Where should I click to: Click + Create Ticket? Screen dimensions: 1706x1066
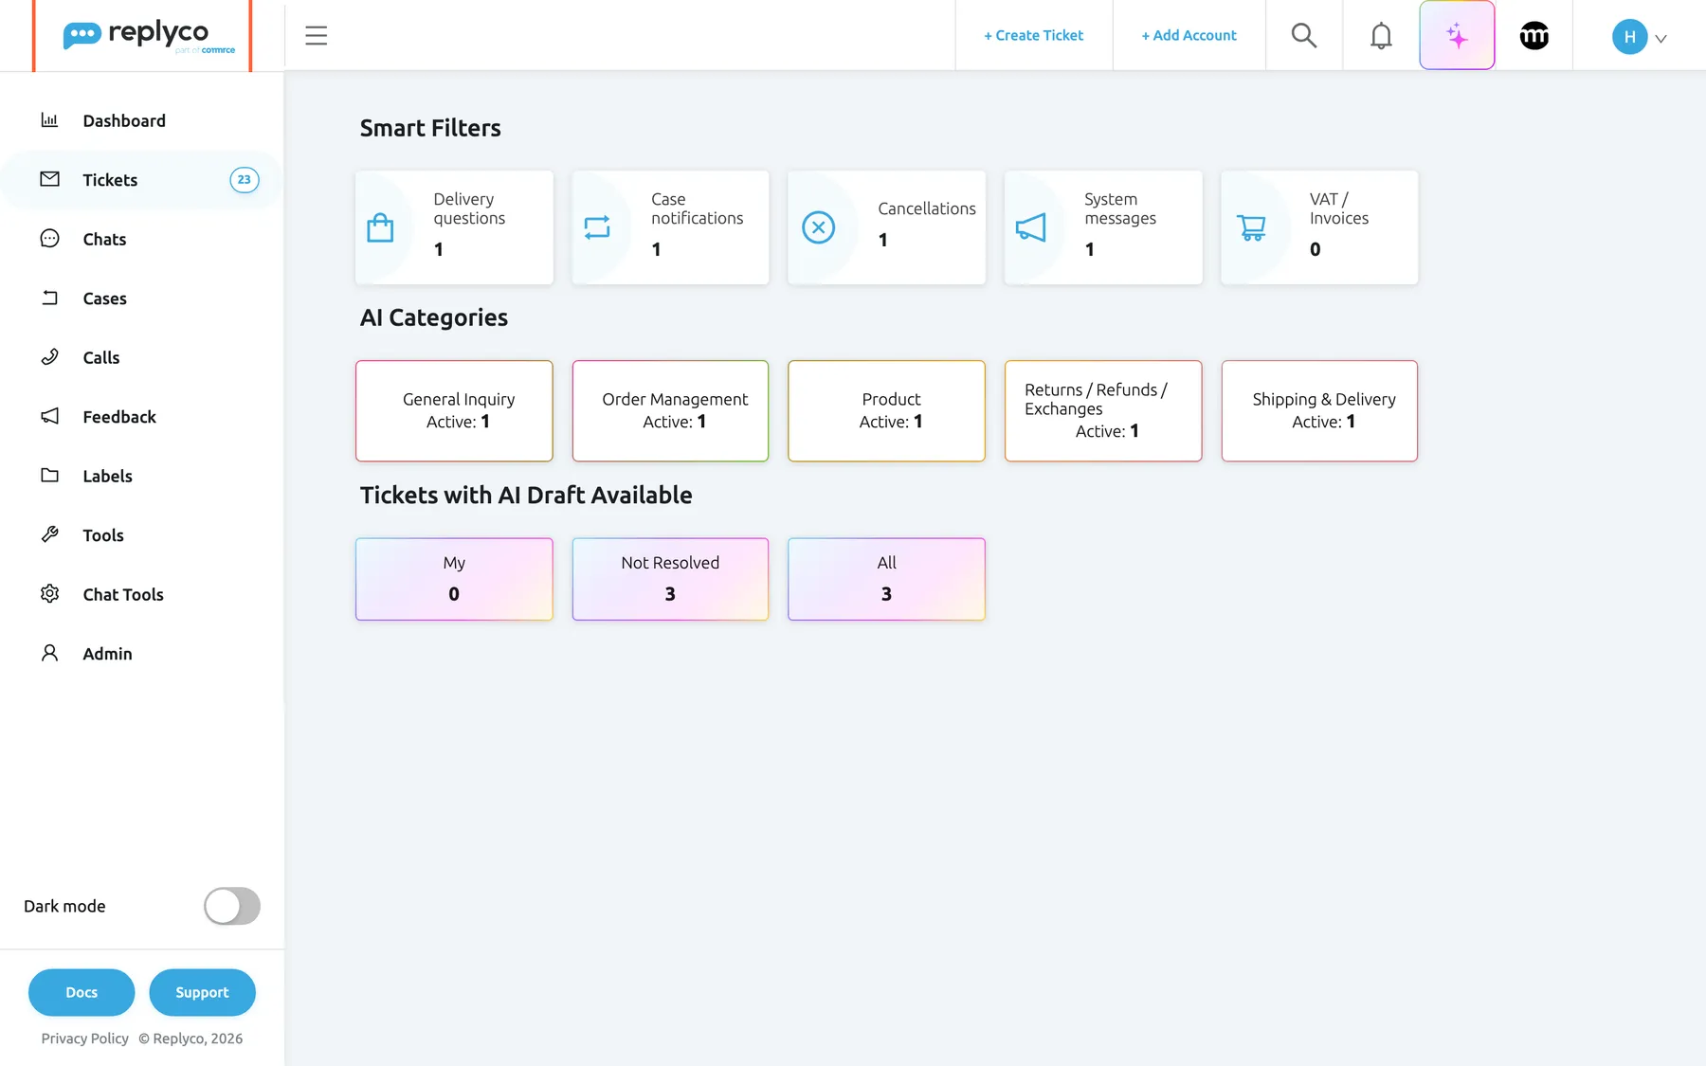pyautogui.click(x=1033, y=35)
